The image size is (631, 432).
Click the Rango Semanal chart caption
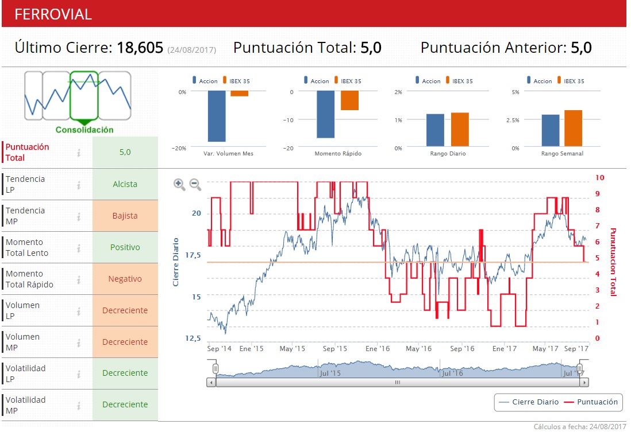coord(562,154)
